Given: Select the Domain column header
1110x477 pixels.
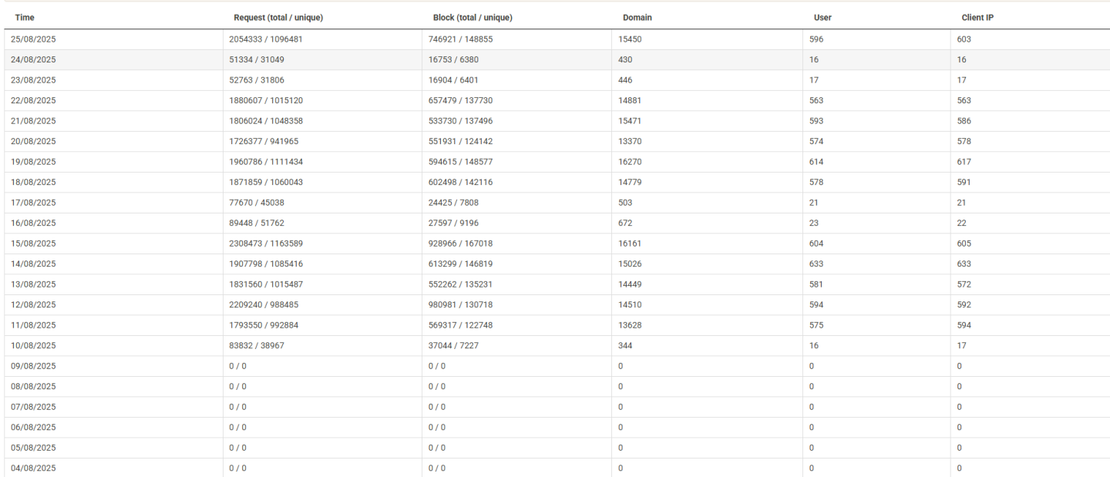Looking at the screenshot, I should (x=637, y=17).
